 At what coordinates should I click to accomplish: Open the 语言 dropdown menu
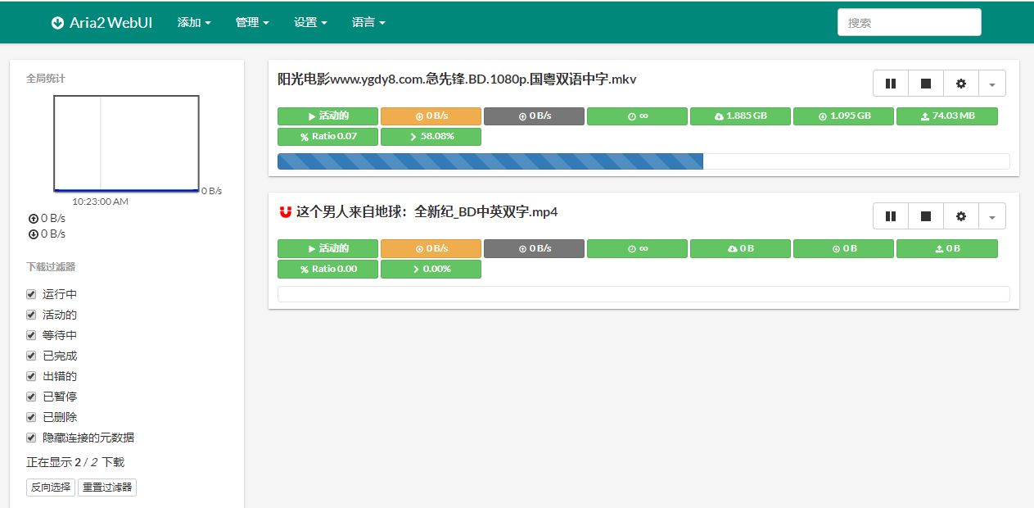tap(368, 22)
